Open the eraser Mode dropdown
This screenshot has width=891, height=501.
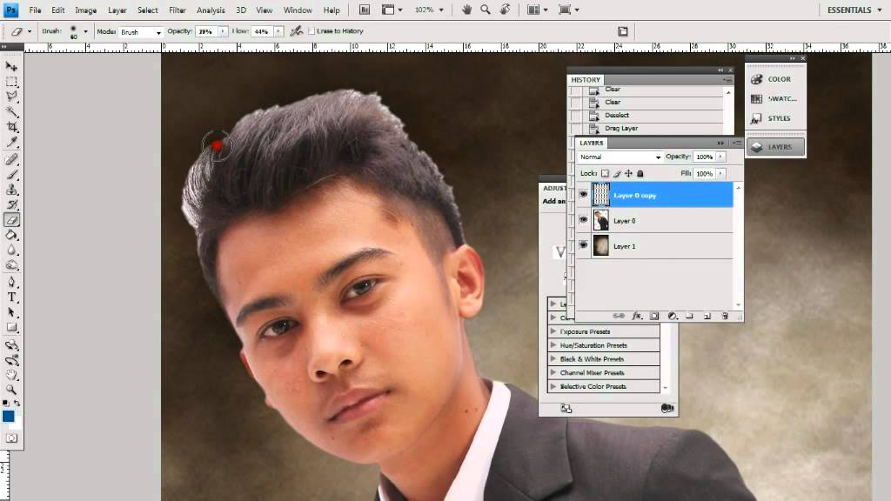click(x=141, y=32)
